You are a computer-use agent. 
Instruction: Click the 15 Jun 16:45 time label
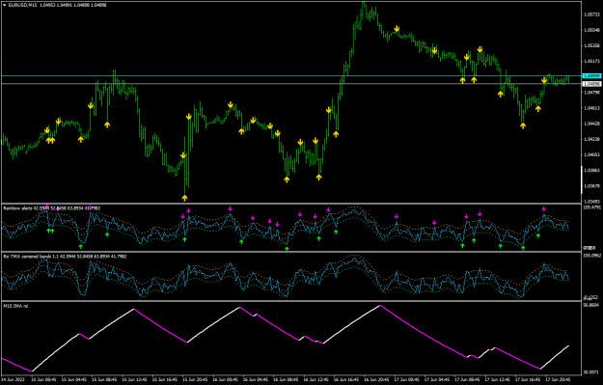[x=165, y=379]
